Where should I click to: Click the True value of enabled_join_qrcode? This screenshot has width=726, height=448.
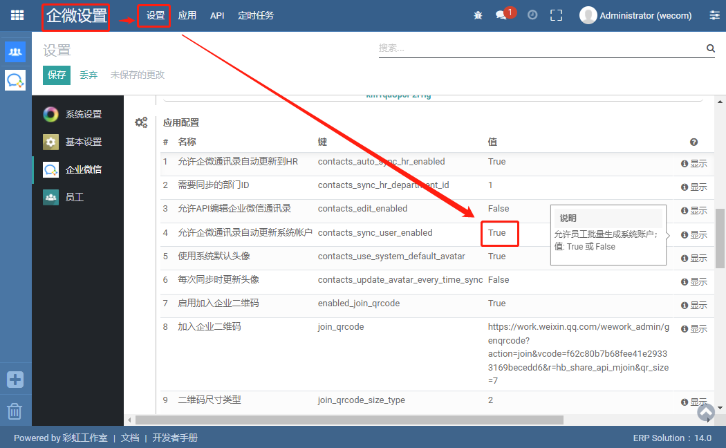point(497,304)
